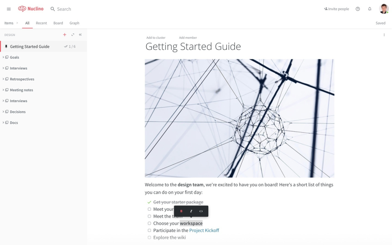This screenshot has height=245, width=392.
Task: Open the help question mark icon
Action: click(358, 9)
